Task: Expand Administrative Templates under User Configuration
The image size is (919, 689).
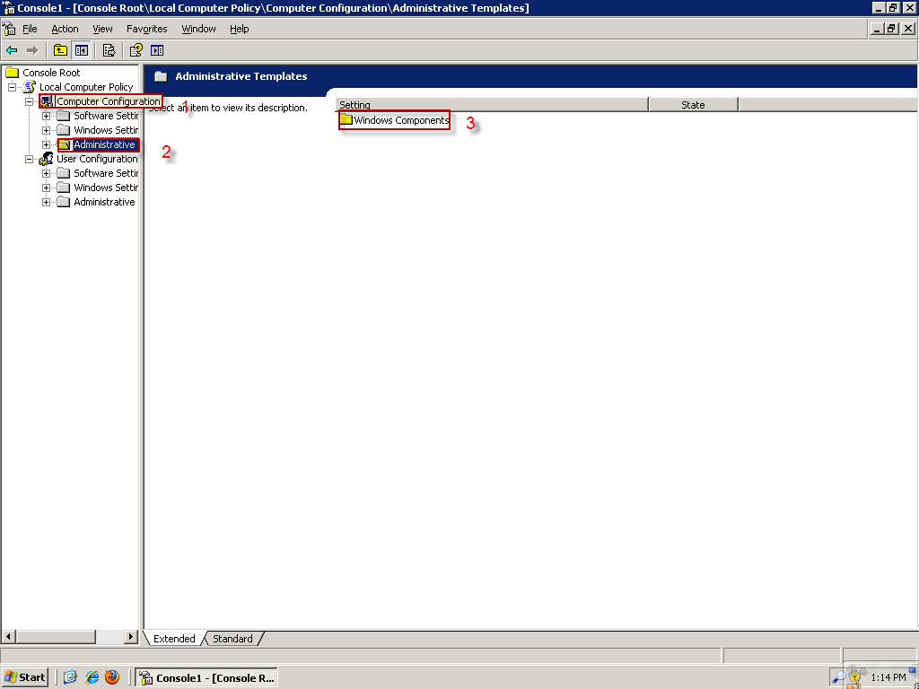Action: tap(47, 202)
